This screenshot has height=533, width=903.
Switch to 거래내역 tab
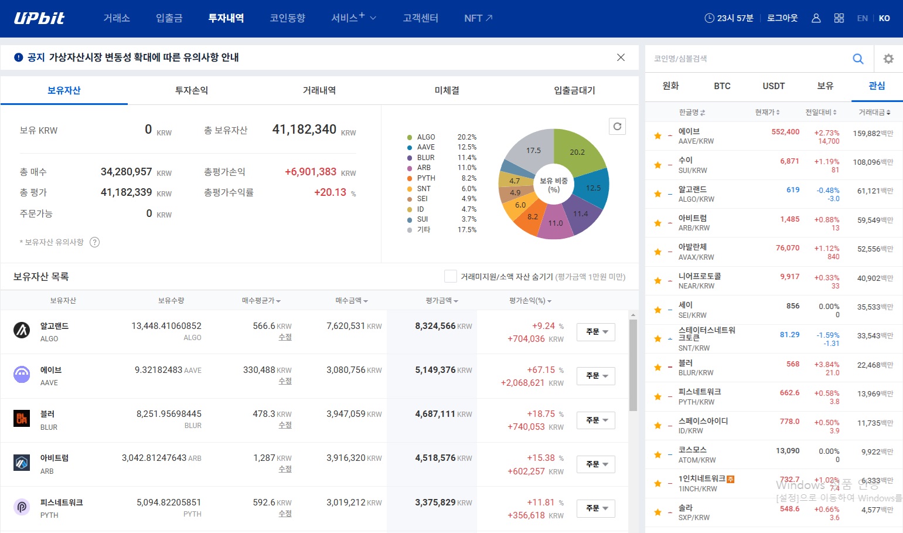[x=319, y=90]
